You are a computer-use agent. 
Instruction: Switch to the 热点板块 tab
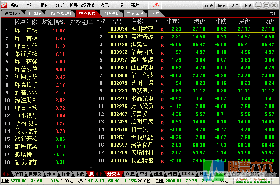87,14
